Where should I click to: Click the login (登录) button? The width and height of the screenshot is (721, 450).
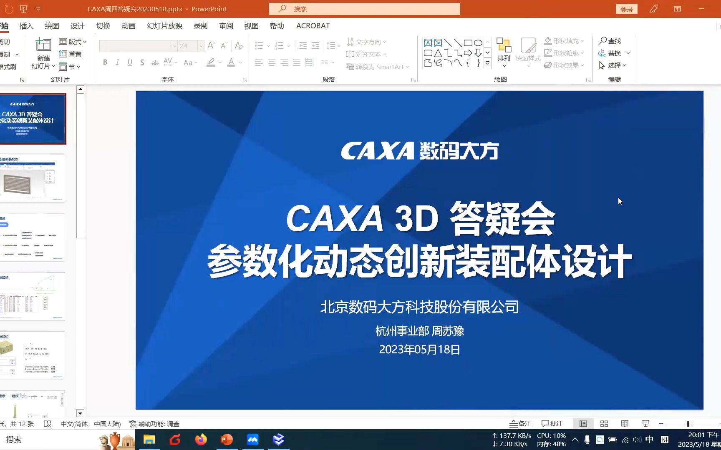click(x=627, y=9)
